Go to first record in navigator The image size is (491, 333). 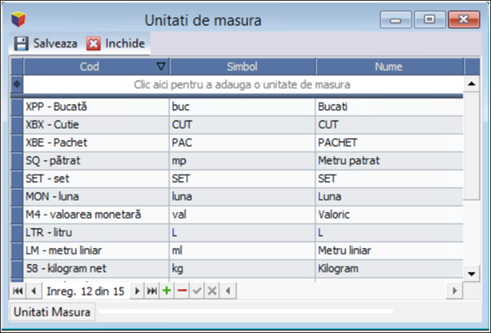coord(17,291)
